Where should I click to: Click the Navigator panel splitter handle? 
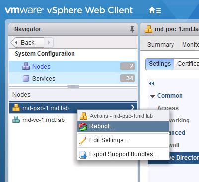pyautogui.click(x=73, y=86)
